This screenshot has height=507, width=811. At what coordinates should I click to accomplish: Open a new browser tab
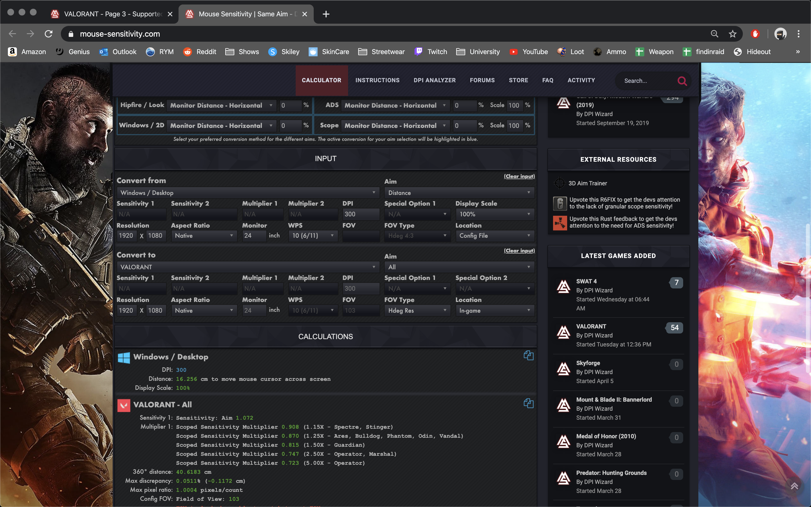[x=326, y=14]
